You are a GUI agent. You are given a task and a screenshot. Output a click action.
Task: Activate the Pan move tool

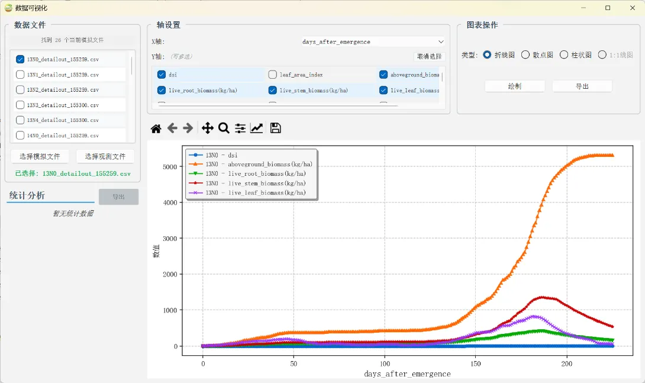tap(207, 128)
